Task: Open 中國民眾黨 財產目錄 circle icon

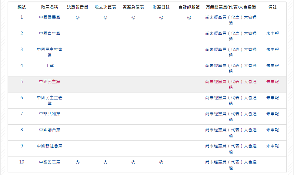Action: pyautogui.click(x=161, y=162)
